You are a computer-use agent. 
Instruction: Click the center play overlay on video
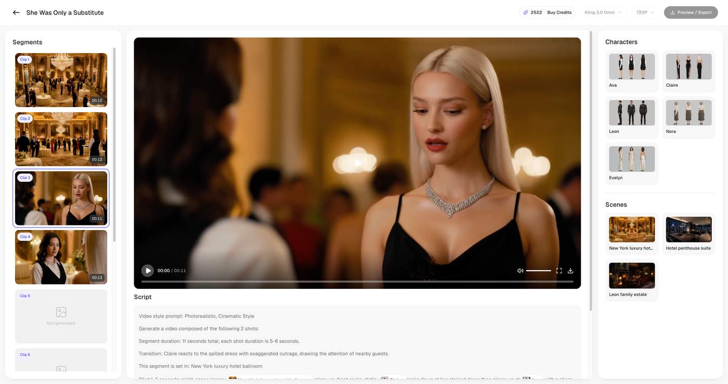click(358, 163)
